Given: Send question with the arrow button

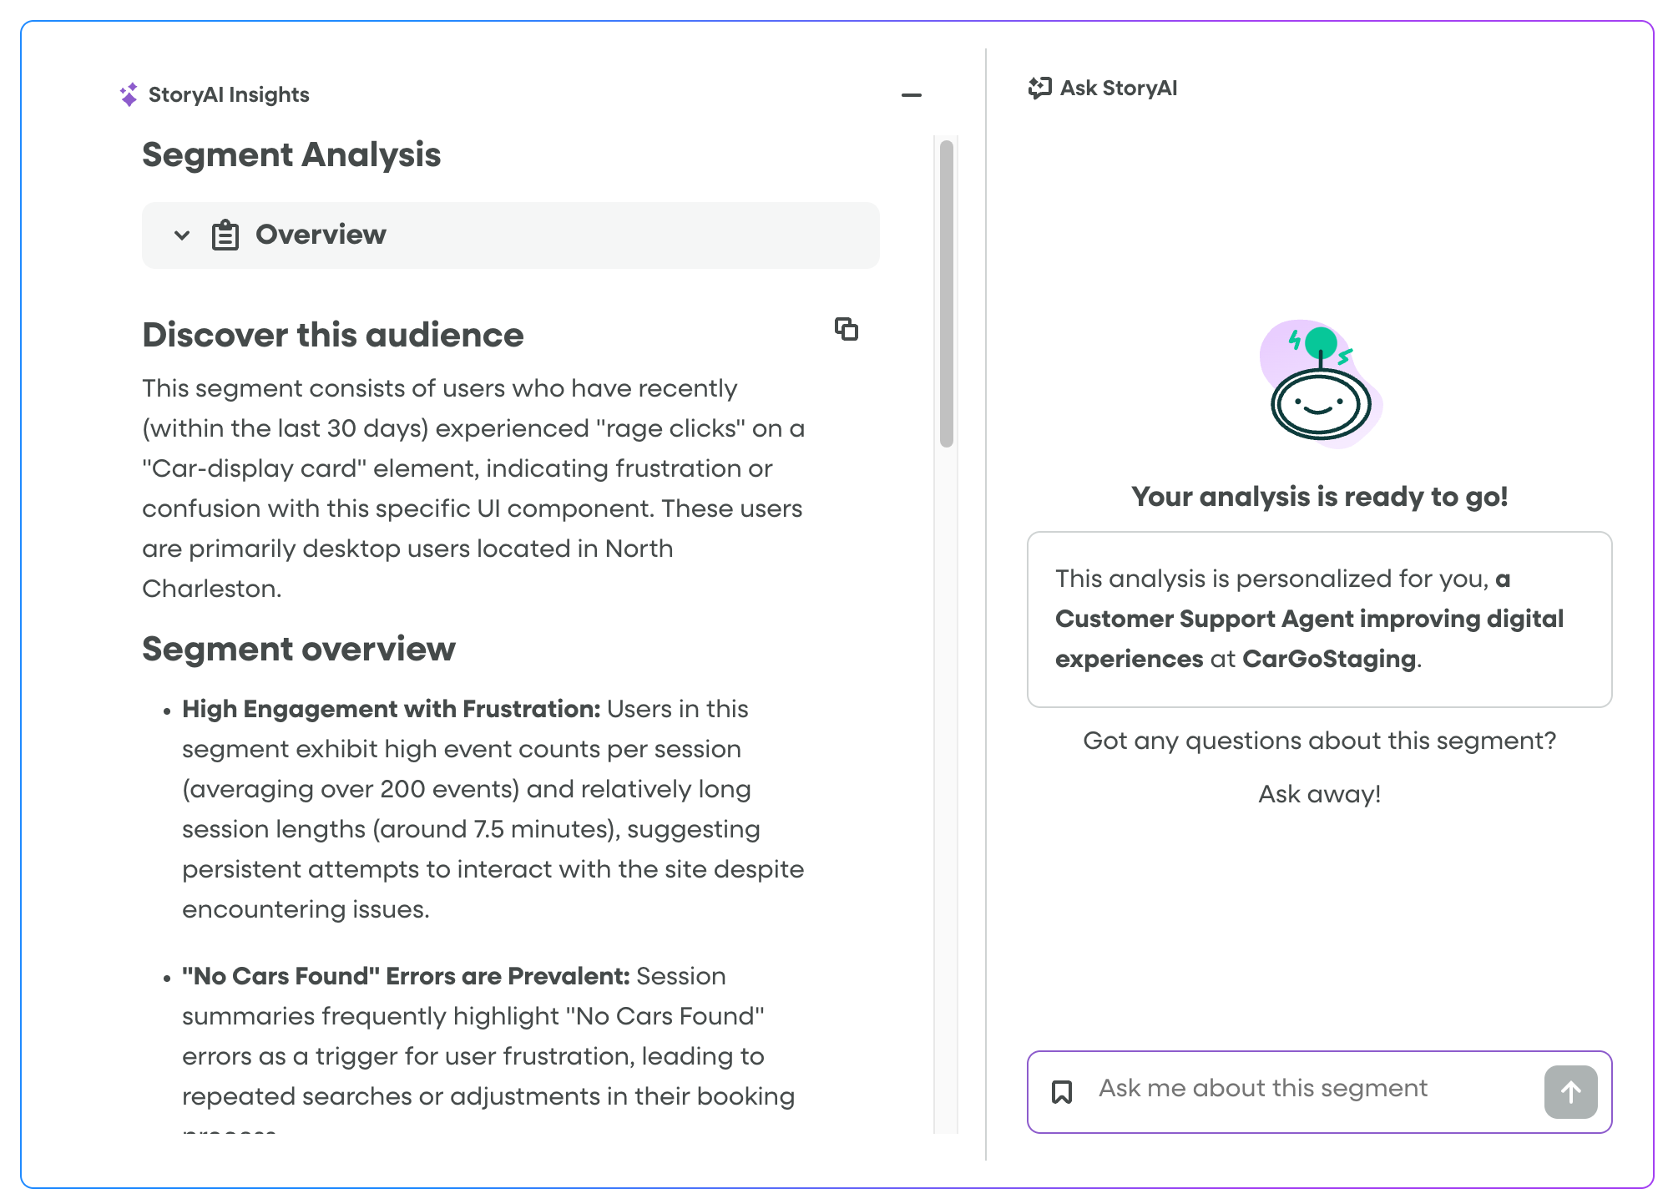Looking at the screenshot, I should pyautogui.click(x=1570, y=1092).
